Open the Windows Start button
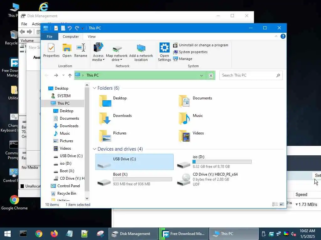This screenshot has height=240, width=321. [x=8, y=234]
